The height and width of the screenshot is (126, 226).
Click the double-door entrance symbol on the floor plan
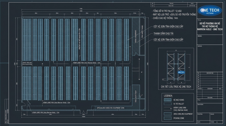(83, 111)
